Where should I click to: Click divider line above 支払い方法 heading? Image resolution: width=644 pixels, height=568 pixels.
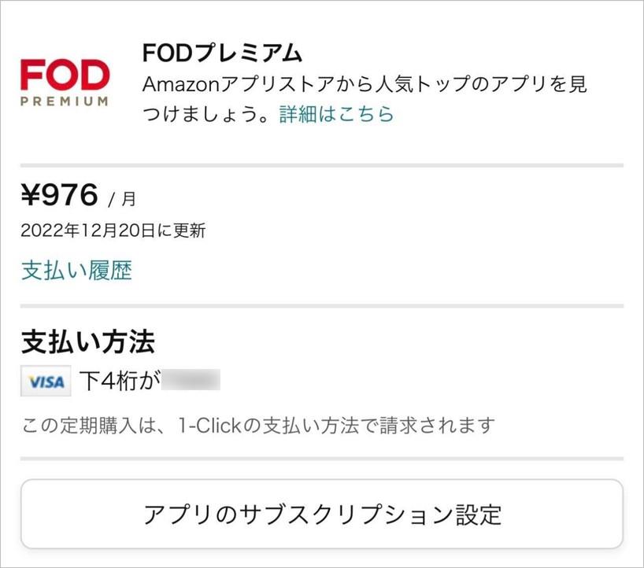click(322, 306)
